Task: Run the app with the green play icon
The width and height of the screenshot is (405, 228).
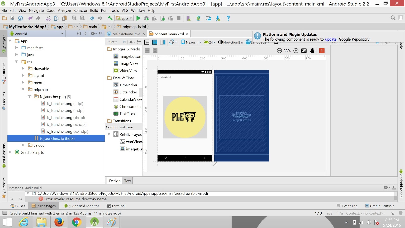Action: (138, 18)
